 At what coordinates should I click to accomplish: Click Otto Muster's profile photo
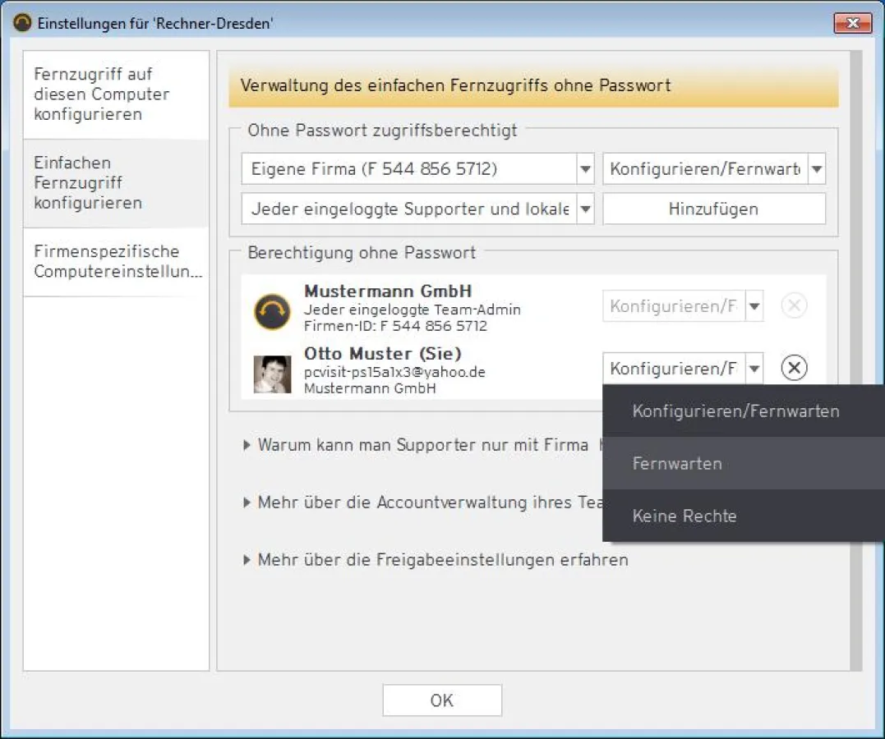(272, 374)
